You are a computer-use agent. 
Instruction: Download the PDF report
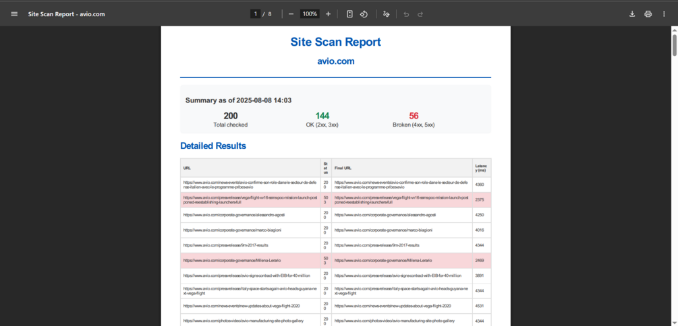632,14
